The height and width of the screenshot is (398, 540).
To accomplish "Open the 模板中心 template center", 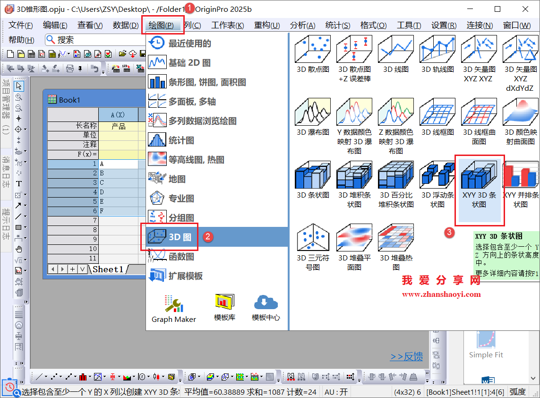I will pyautogui.click(x=266, y=307).
